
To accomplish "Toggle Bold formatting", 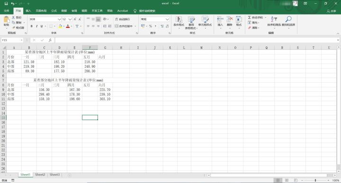I will tap(32, 26).
